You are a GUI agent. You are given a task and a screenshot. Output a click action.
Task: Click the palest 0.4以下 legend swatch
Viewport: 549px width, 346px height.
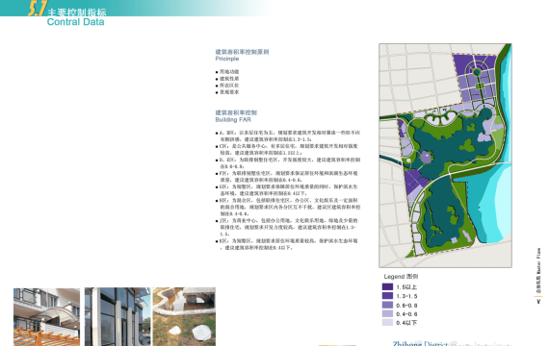[x=387, y=323]
